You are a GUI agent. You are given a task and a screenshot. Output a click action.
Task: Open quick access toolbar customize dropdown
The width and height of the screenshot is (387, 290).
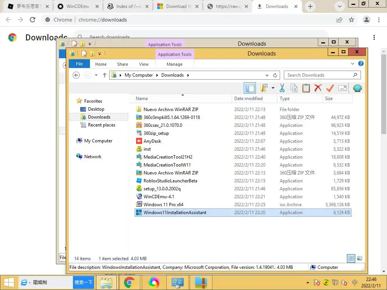99,54
